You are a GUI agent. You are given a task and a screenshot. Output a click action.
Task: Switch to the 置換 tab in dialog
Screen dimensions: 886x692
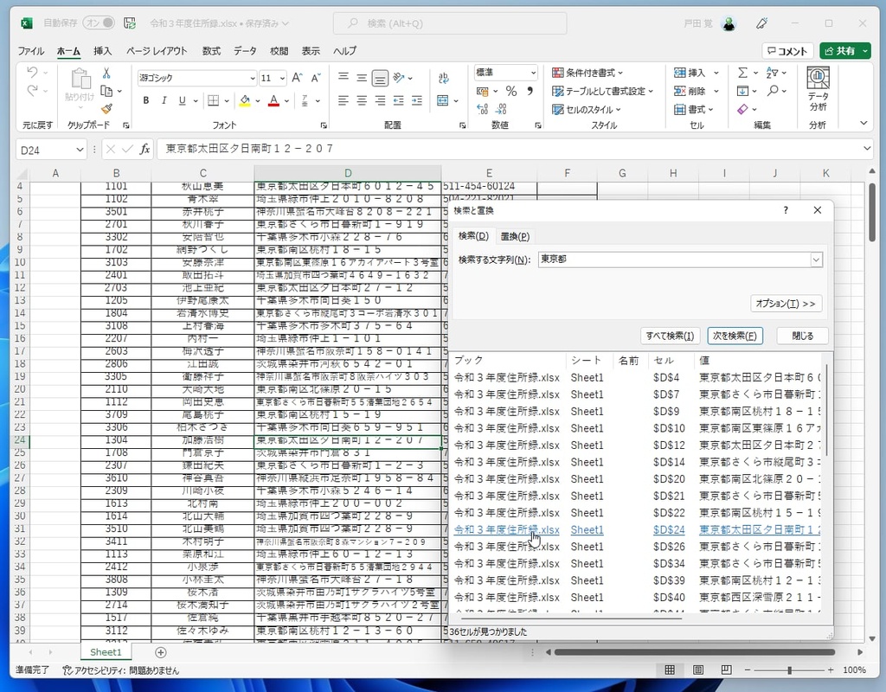(x=515, y=236)
